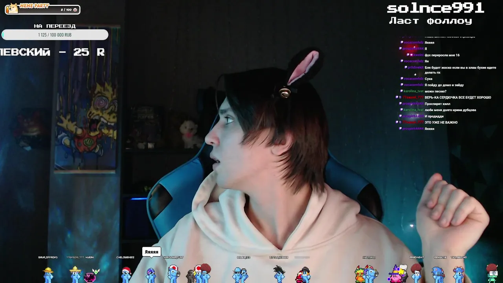Click the avatar under the Яяяяя bubble
Image resolution: width=503 pixels, height=283 pixels.
[x=151, y=275]
